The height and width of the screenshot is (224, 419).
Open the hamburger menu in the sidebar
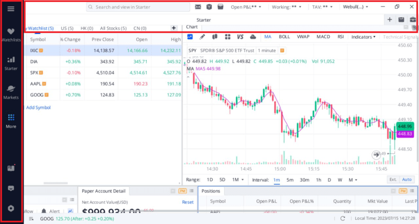pos(11,9)
